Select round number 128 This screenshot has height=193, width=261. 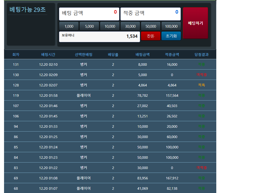coord(16,85)
